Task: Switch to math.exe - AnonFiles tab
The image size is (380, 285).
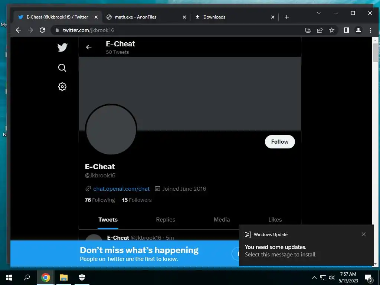Action: tap(147, 17)
